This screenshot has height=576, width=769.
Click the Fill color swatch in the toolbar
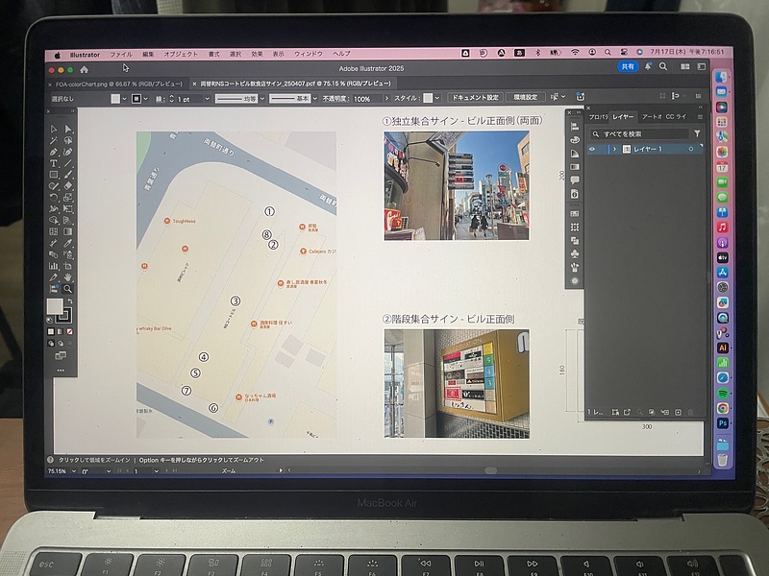click(x=56, y=307)
